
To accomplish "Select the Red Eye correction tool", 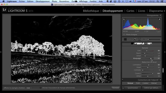I will [x=135, y=39].
